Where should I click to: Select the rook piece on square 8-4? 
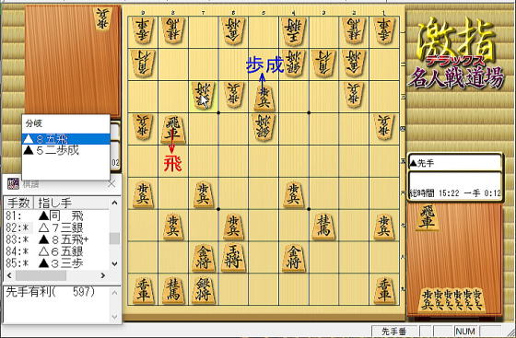173,129
